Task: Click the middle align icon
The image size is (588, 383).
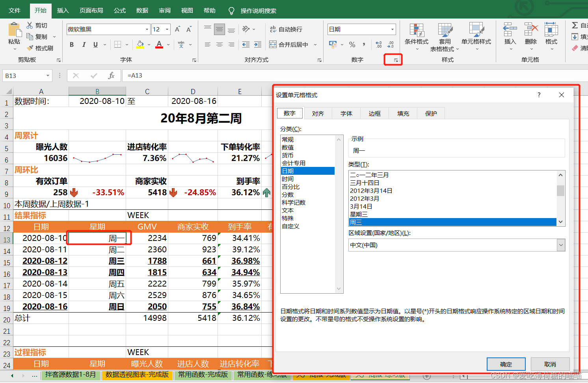Action: [x=220, y=29]
